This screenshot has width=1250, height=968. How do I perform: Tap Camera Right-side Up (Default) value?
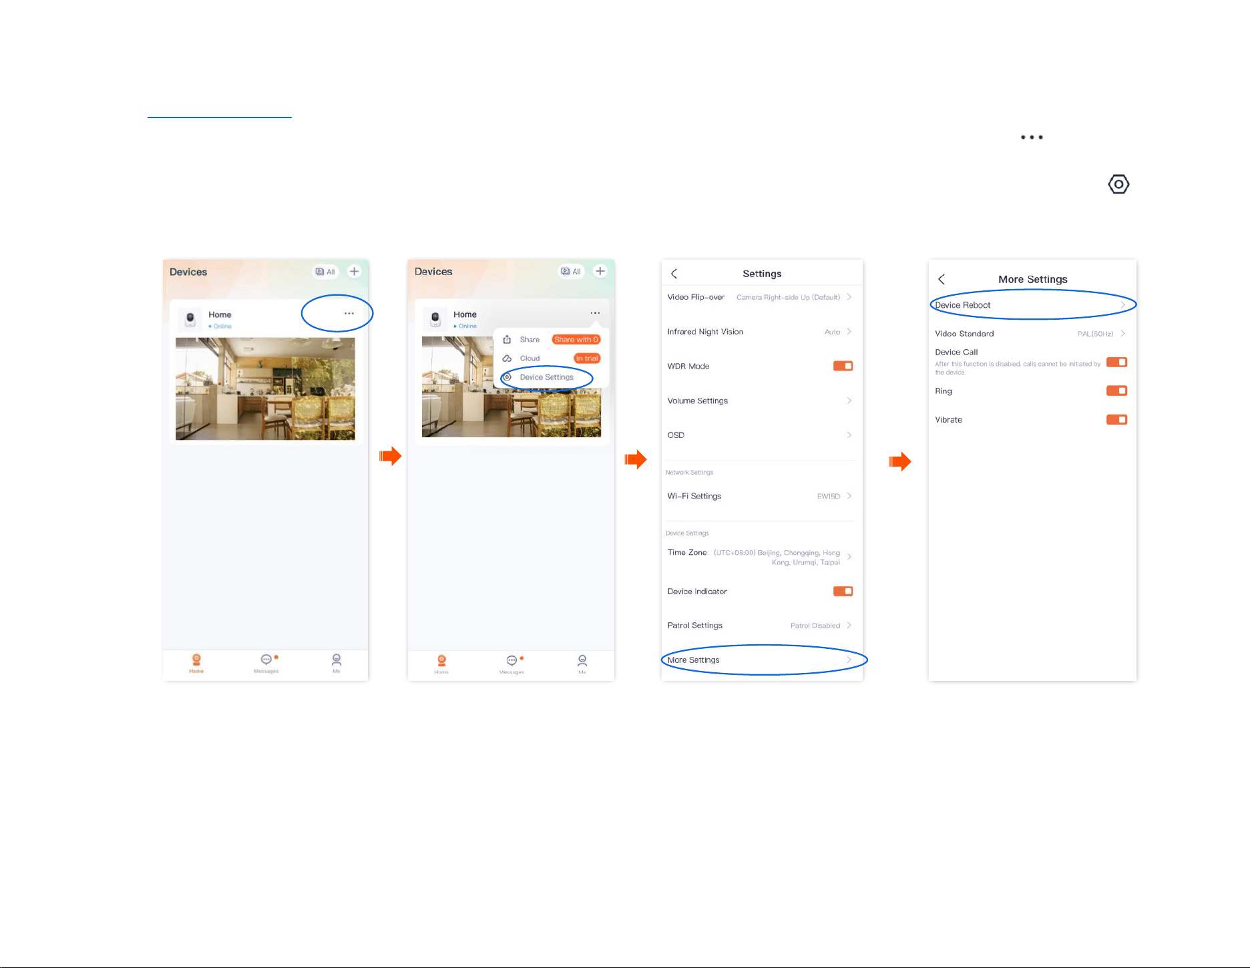point(788,297)
